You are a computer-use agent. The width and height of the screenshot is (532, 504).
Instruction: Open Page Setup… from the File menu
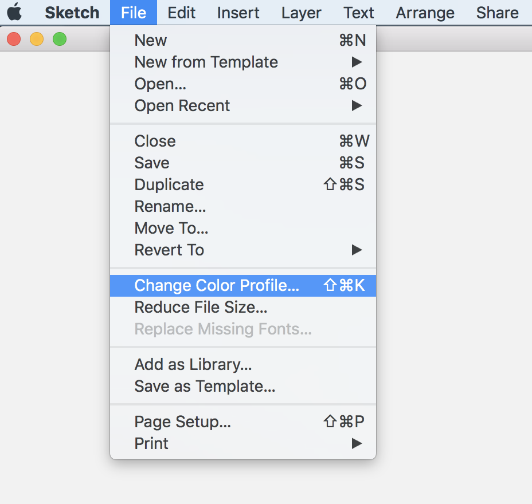pos(243,422)
